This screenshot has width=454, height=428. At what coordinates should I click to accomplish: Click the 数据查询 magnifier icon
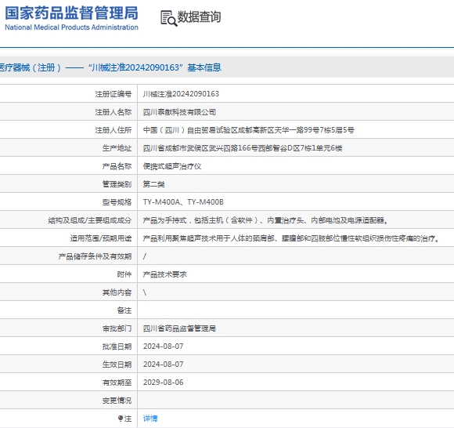(169, 18)
